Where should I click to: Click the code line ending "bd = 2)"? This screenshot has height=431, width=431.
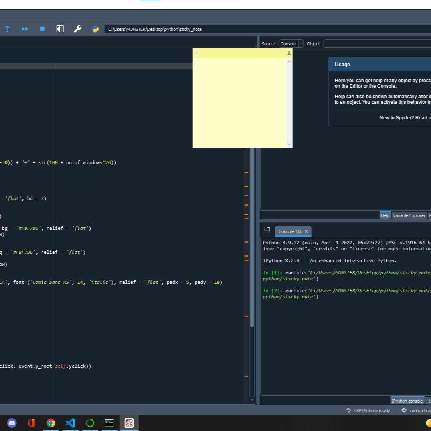click(x=23, y=198)
